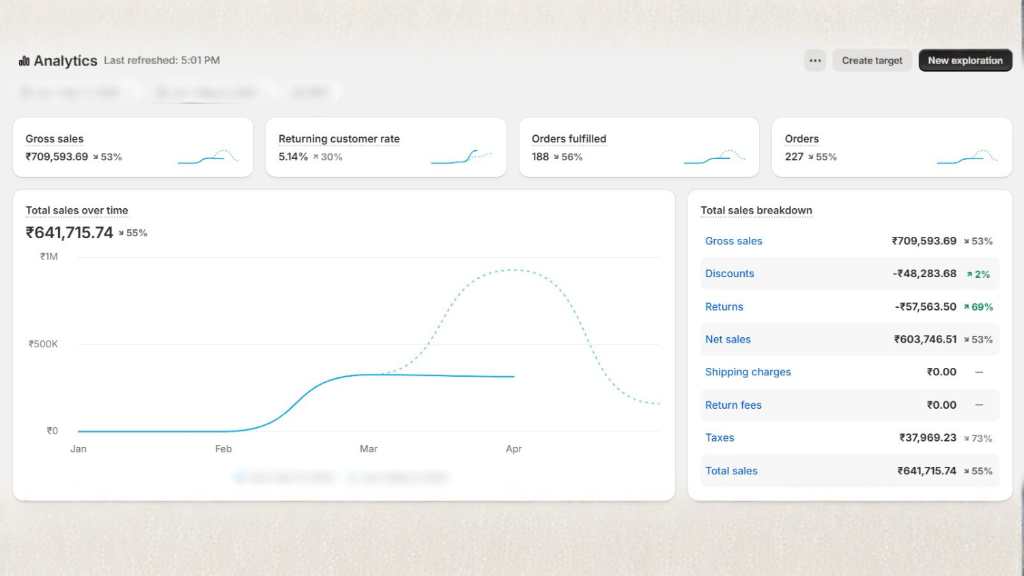Click the Last refreshed: 5:01 PM text
This screenshot has width=1024, height=576.
point(162,60)
